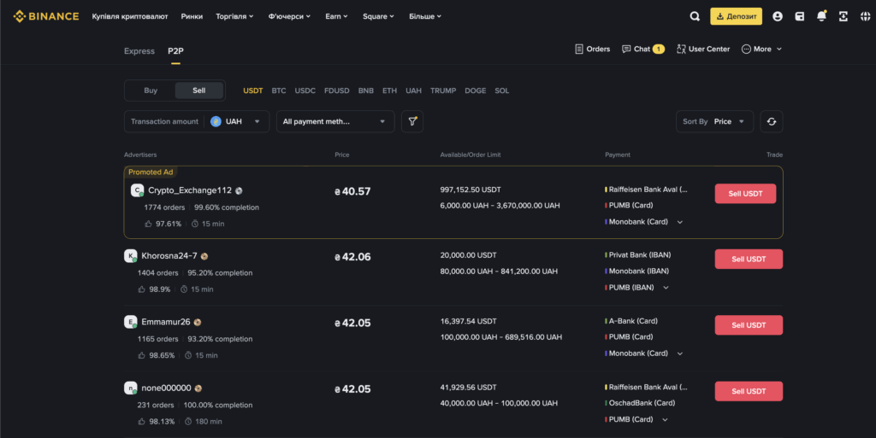Viewport: 876px width, 438px height.
Task: Expand Crypto_Exchange112 payment methods list
Action: [680, 222]
